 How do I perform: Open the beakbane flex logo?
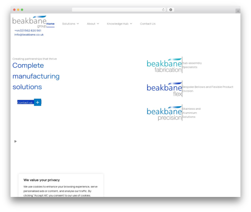(164, 89)
